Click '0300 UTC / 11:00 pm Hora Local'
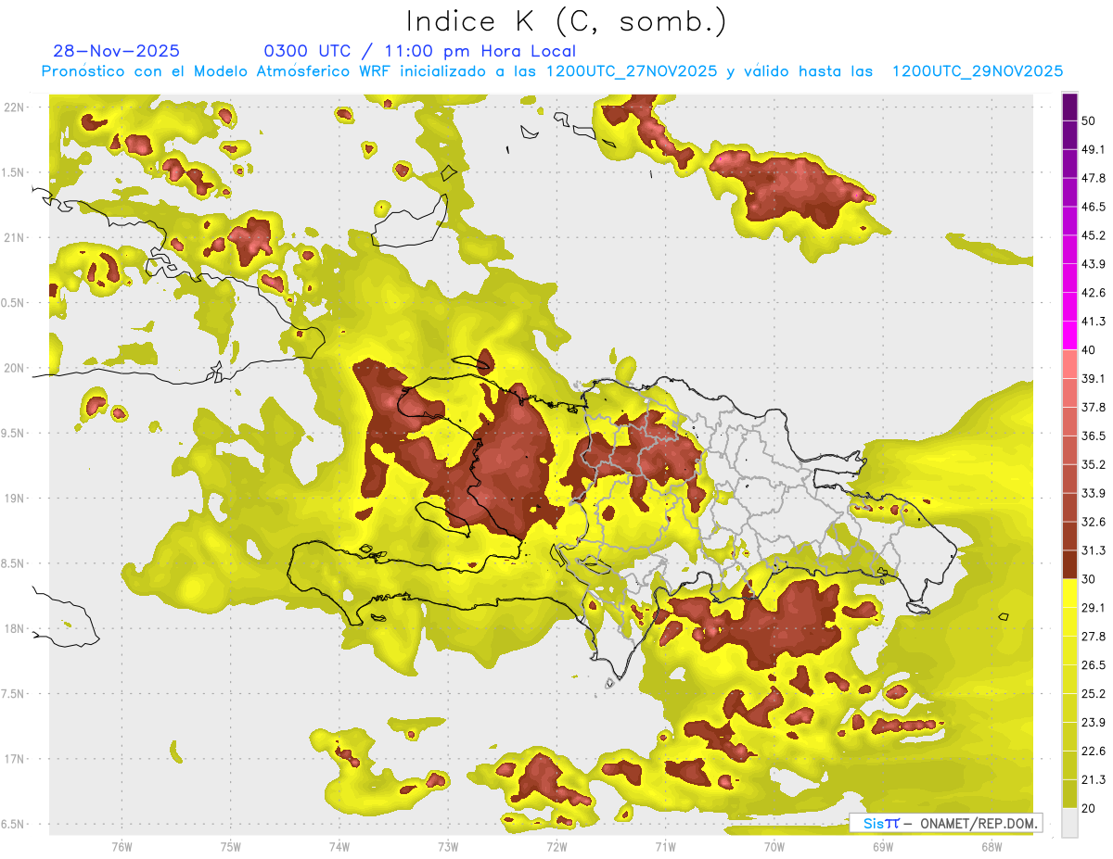Screen dimensions: 1113x859 coord(419,51)
